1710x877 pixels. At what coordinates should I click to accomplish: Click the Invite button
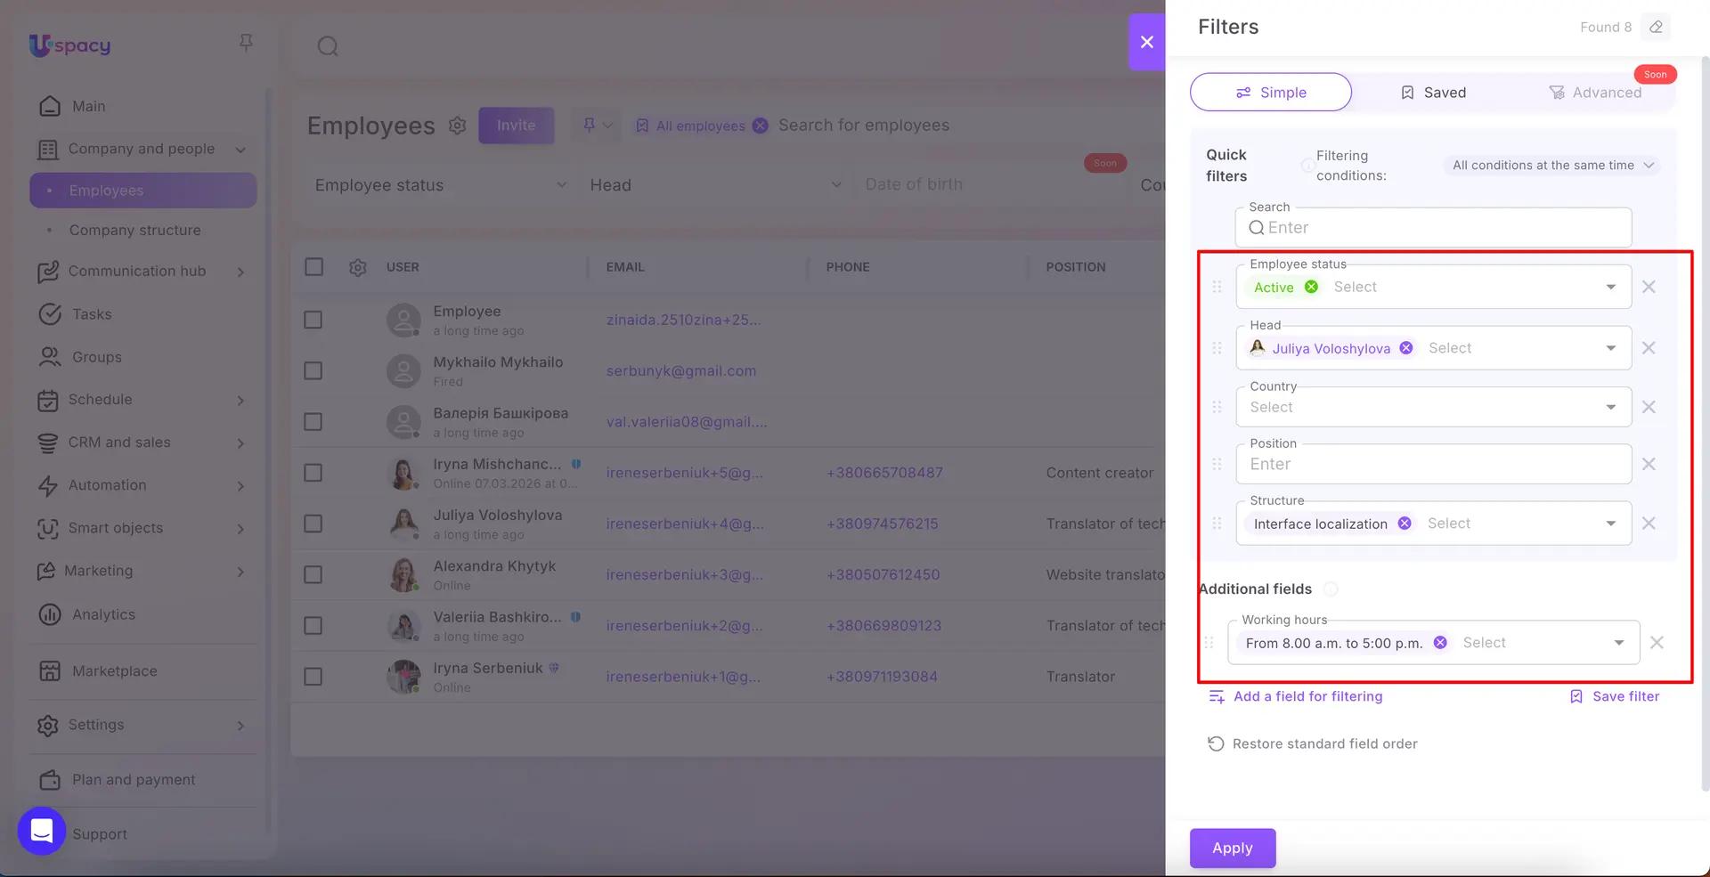click(517, 126)
